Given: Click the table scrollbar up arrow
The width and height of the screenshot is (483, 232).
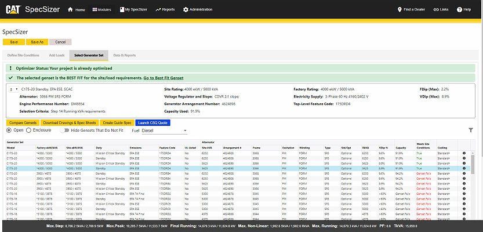Looking at the screenshot, I should point(473,153).
